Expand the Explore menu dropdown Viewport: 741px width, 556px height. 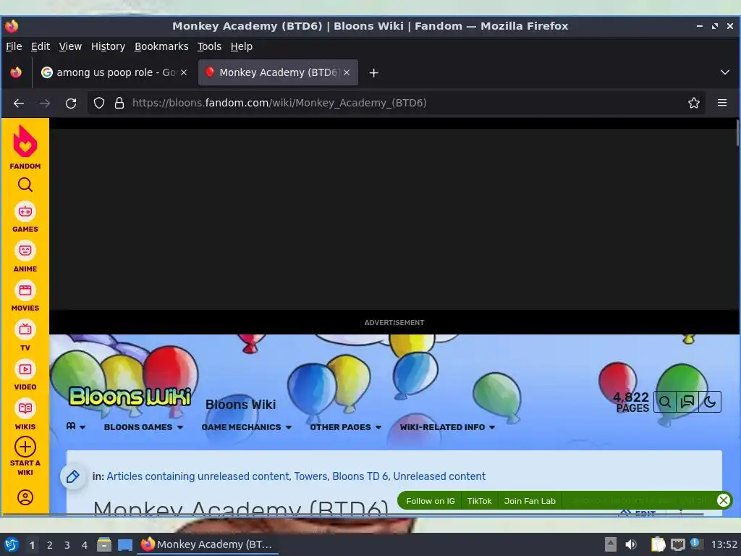[x=75, y=426]
